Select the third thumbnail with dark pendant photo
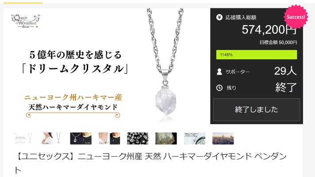The image size is (315, 177). 81,138
